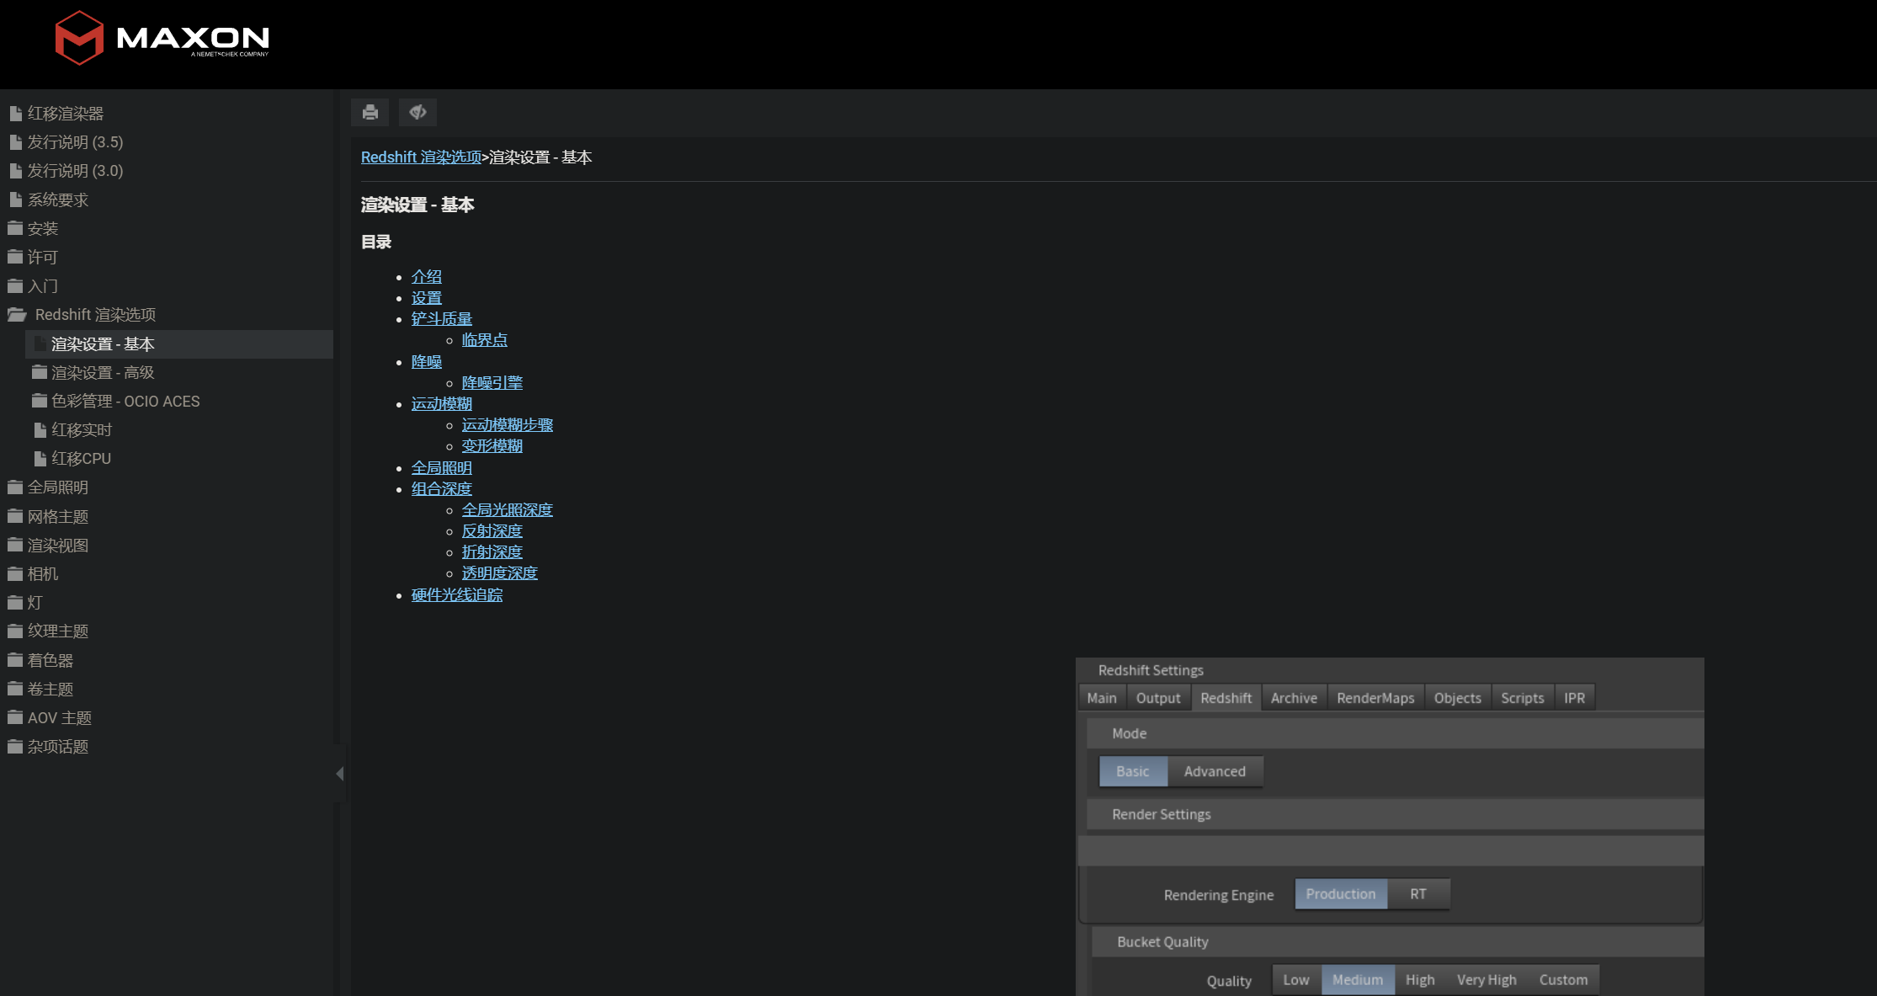The image size is (1877, 996).
Task: Click the toolbar icon next to print
Action: 417,112
